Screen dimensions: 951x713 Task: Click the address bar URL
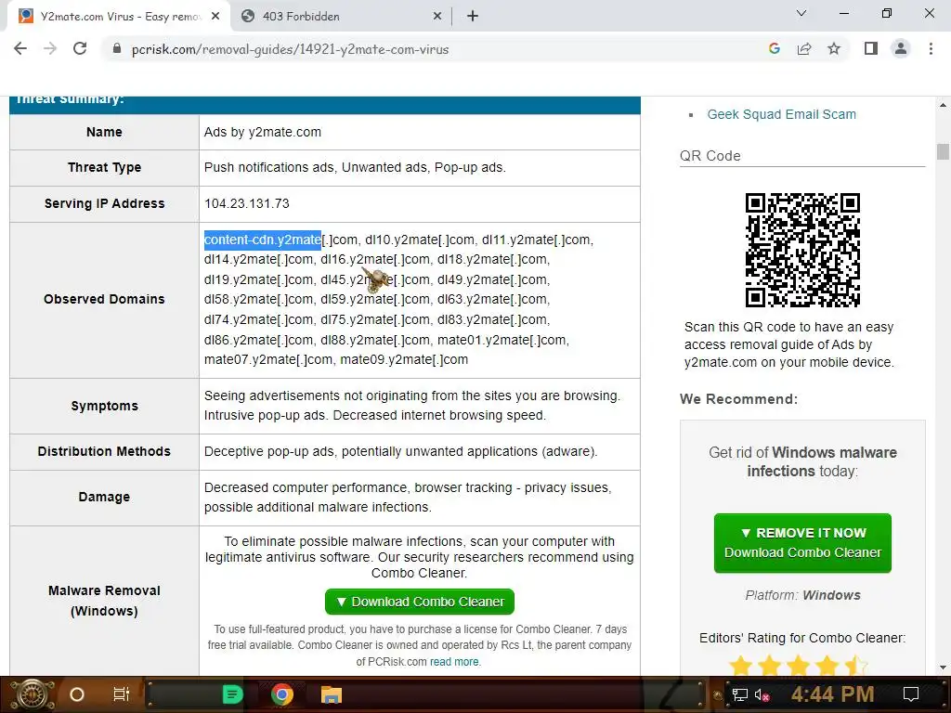coord(290,49)
